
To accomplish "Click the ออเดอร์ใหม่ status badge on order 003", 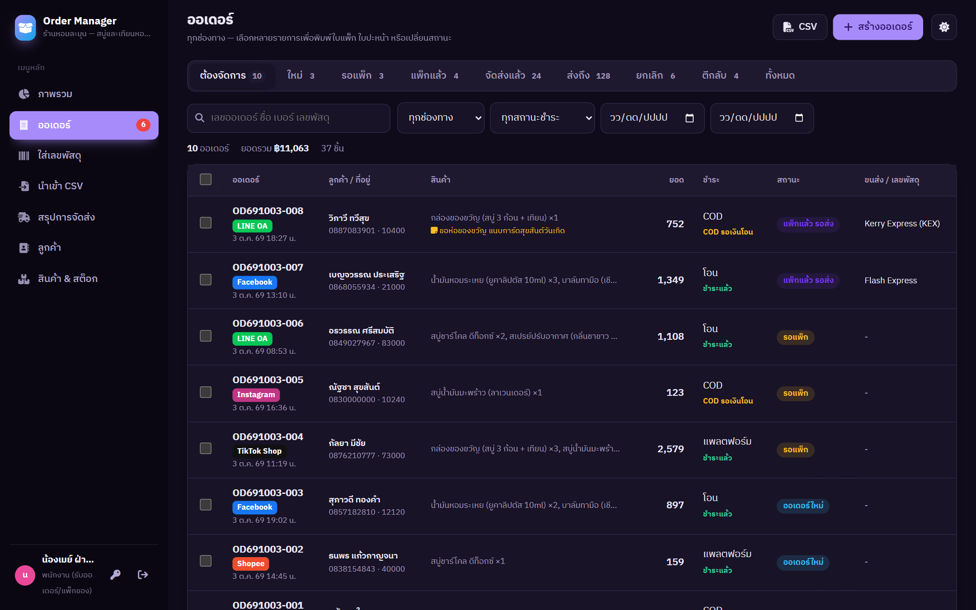I will [803, 506].
